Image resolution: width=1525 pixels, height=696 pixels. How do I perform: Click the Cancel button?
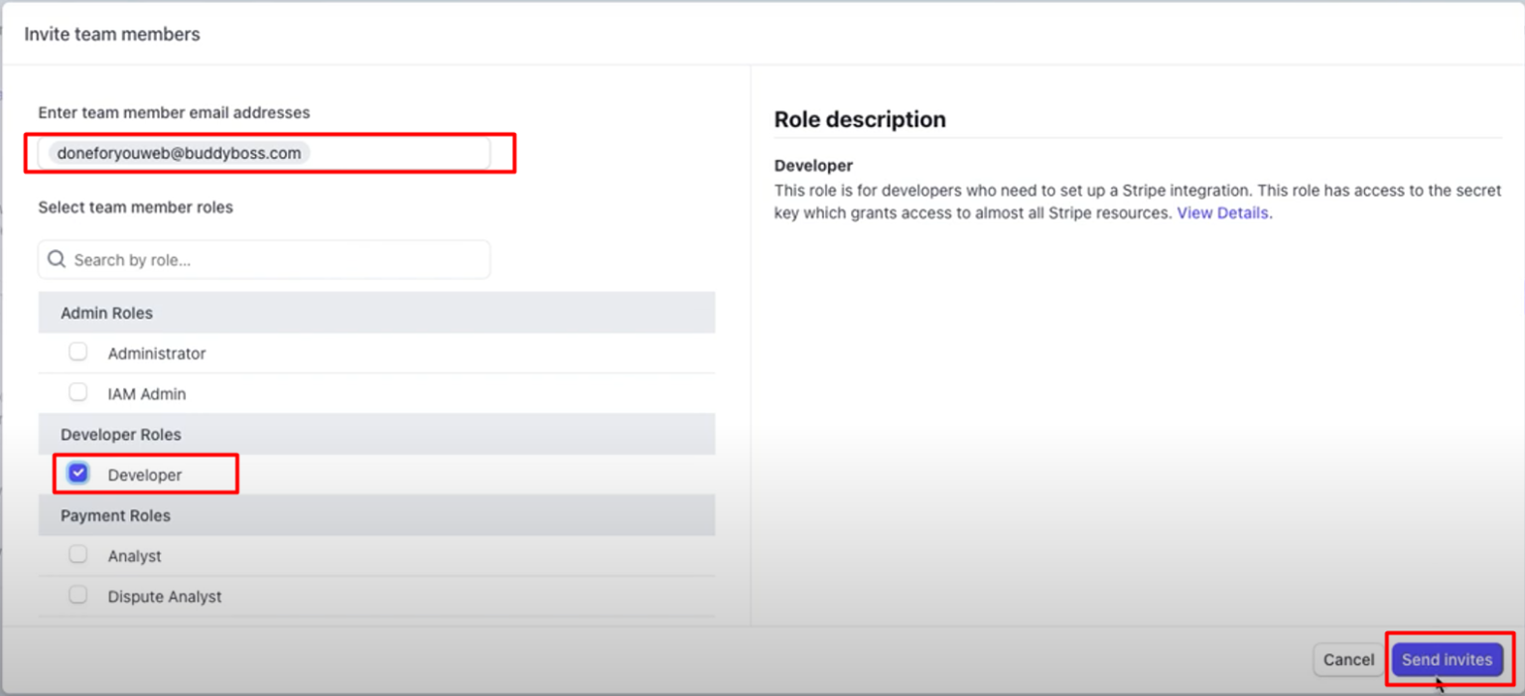1347,659
